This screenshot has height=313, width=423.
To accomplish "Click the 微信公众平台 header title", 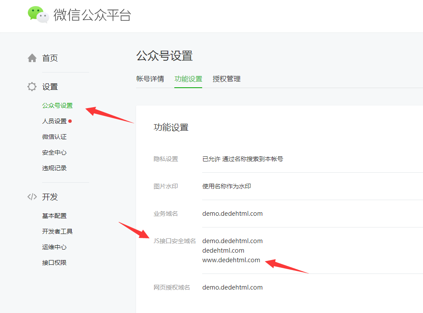I will tap(91, 14).
